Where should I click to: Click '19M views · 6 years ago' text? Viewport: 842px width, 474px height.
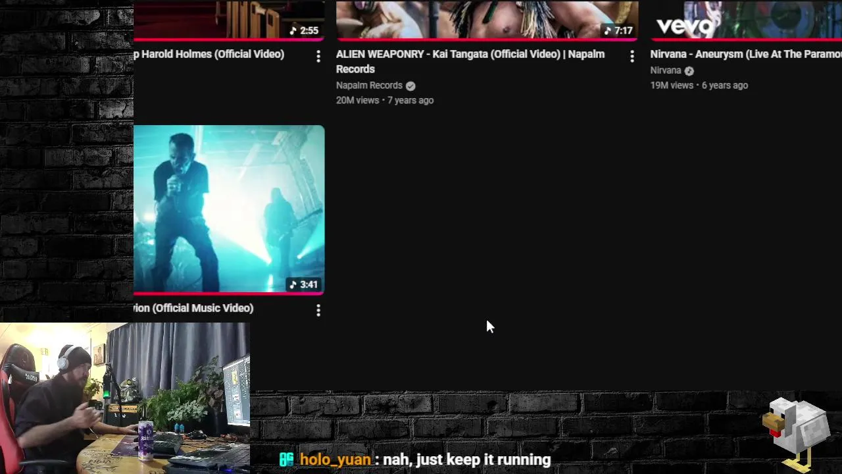pos(699,85)
